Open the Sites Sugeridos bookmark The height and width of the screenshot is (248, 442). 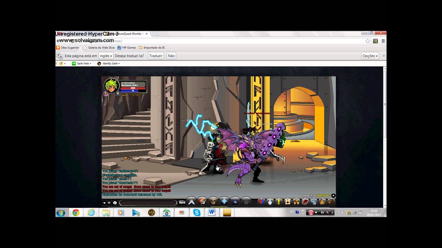click(x=68, y=48)
